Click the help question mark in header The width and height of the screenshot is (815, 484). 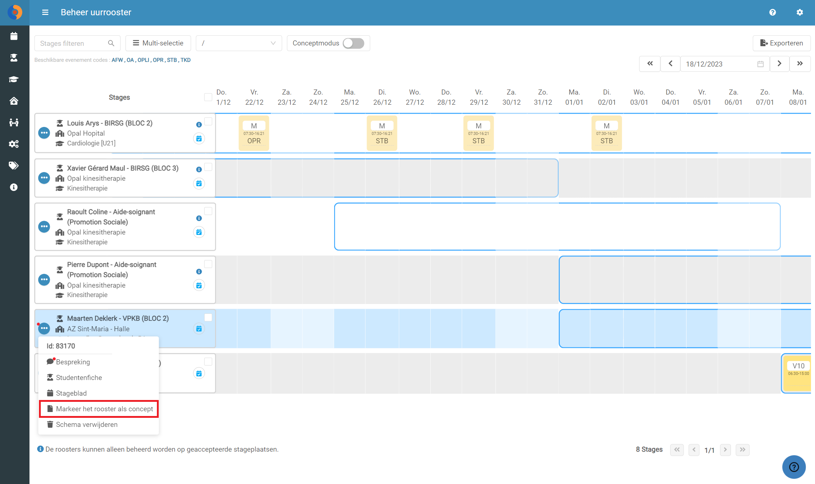click(x=772, y=12)
